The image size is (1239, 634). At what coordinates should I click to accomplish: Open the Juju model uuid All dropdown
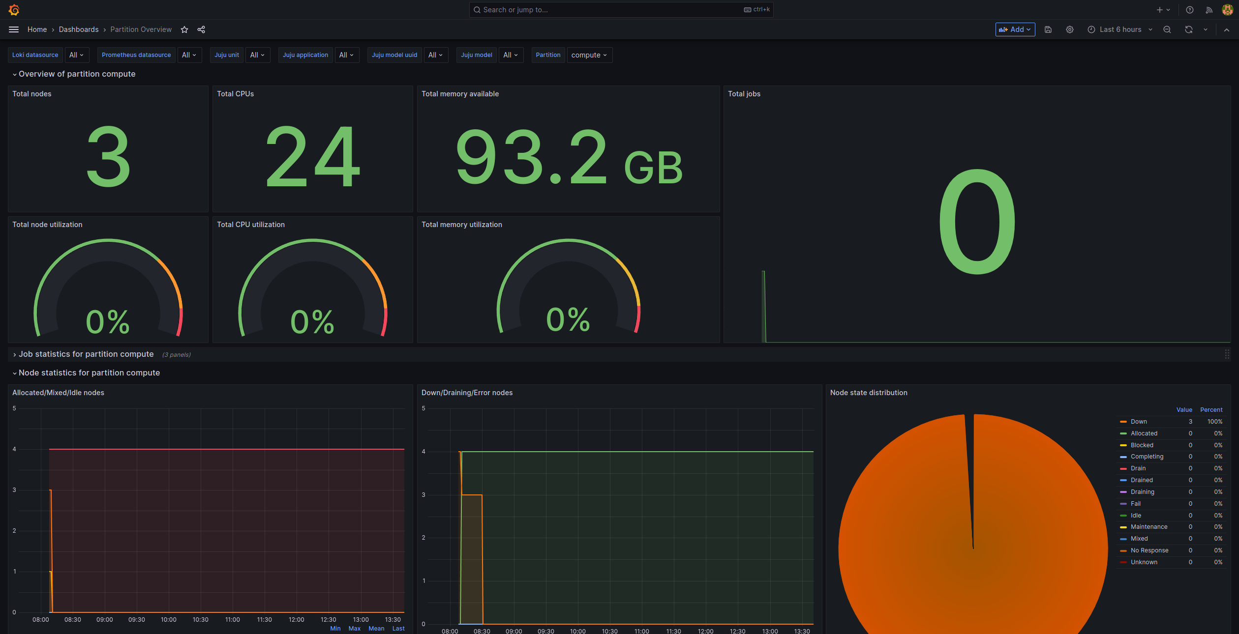436,55
